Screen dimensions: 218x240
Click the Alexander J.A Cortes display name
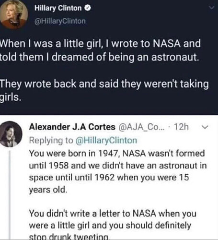click(x=72, y=127)
